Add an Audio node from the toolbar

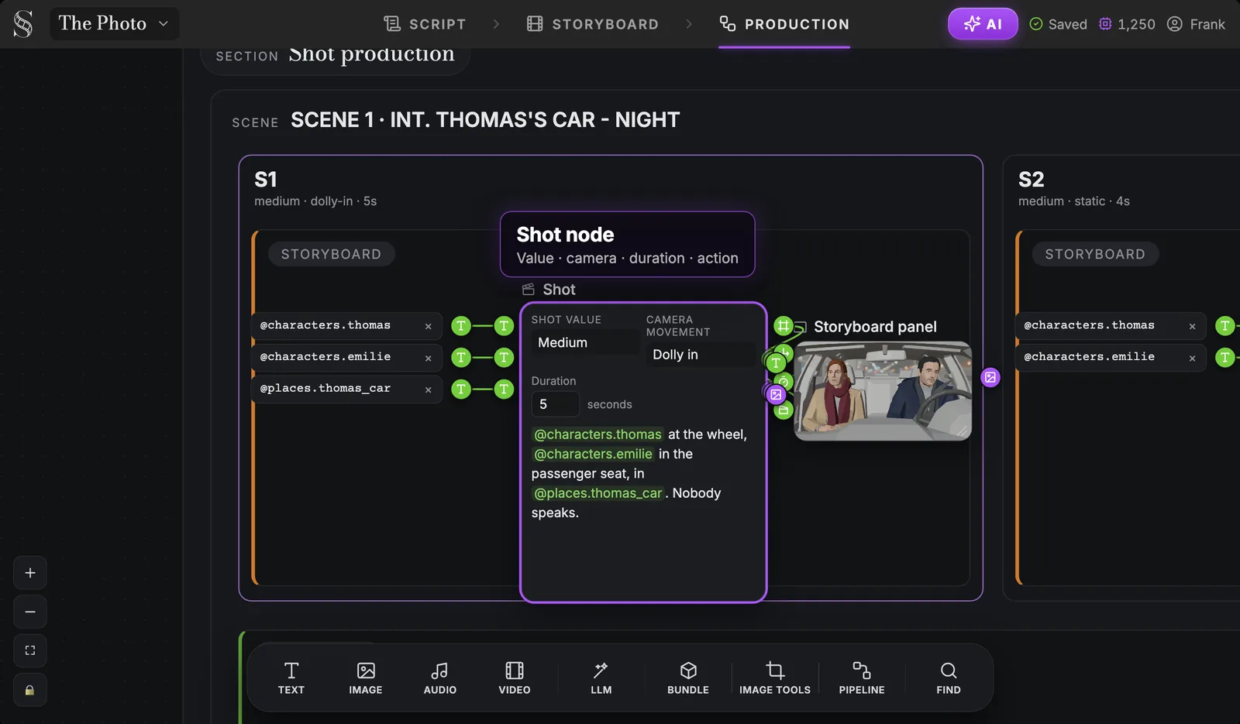tap(440, 678)
